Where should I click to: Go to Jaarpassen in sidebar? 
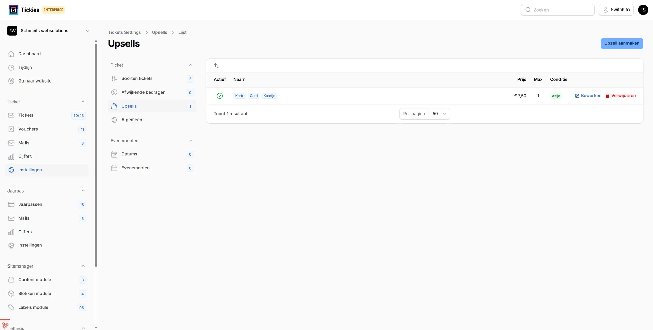[x=30, y=205]
